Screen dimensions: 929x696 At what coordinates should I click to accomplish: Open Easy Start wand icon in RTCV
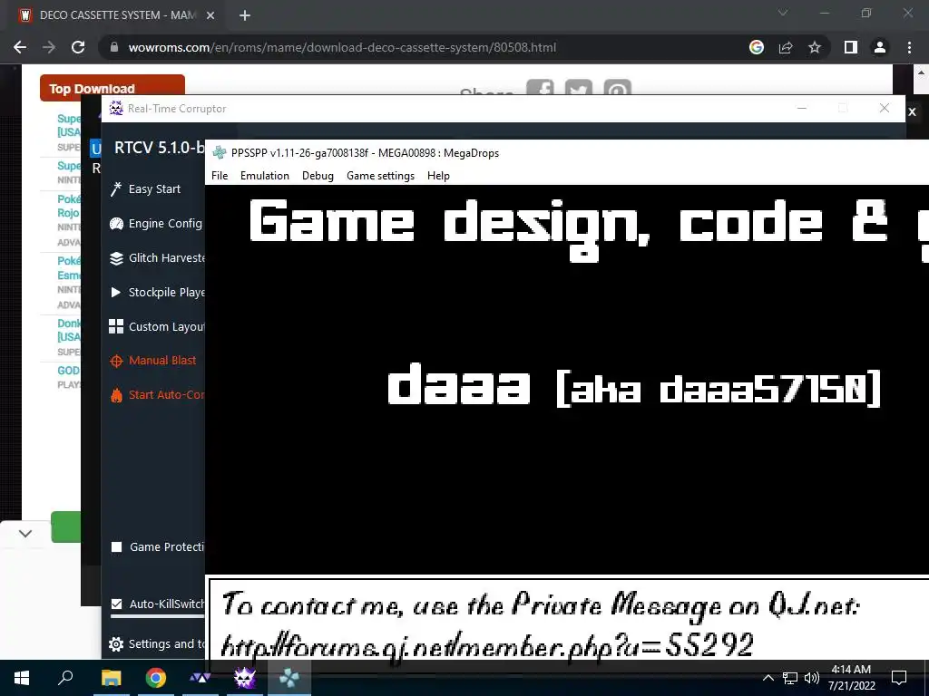[116, 188]
